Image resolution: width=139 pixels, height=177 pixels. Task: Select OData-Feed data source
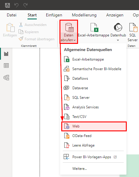click(x=93, y=136)
